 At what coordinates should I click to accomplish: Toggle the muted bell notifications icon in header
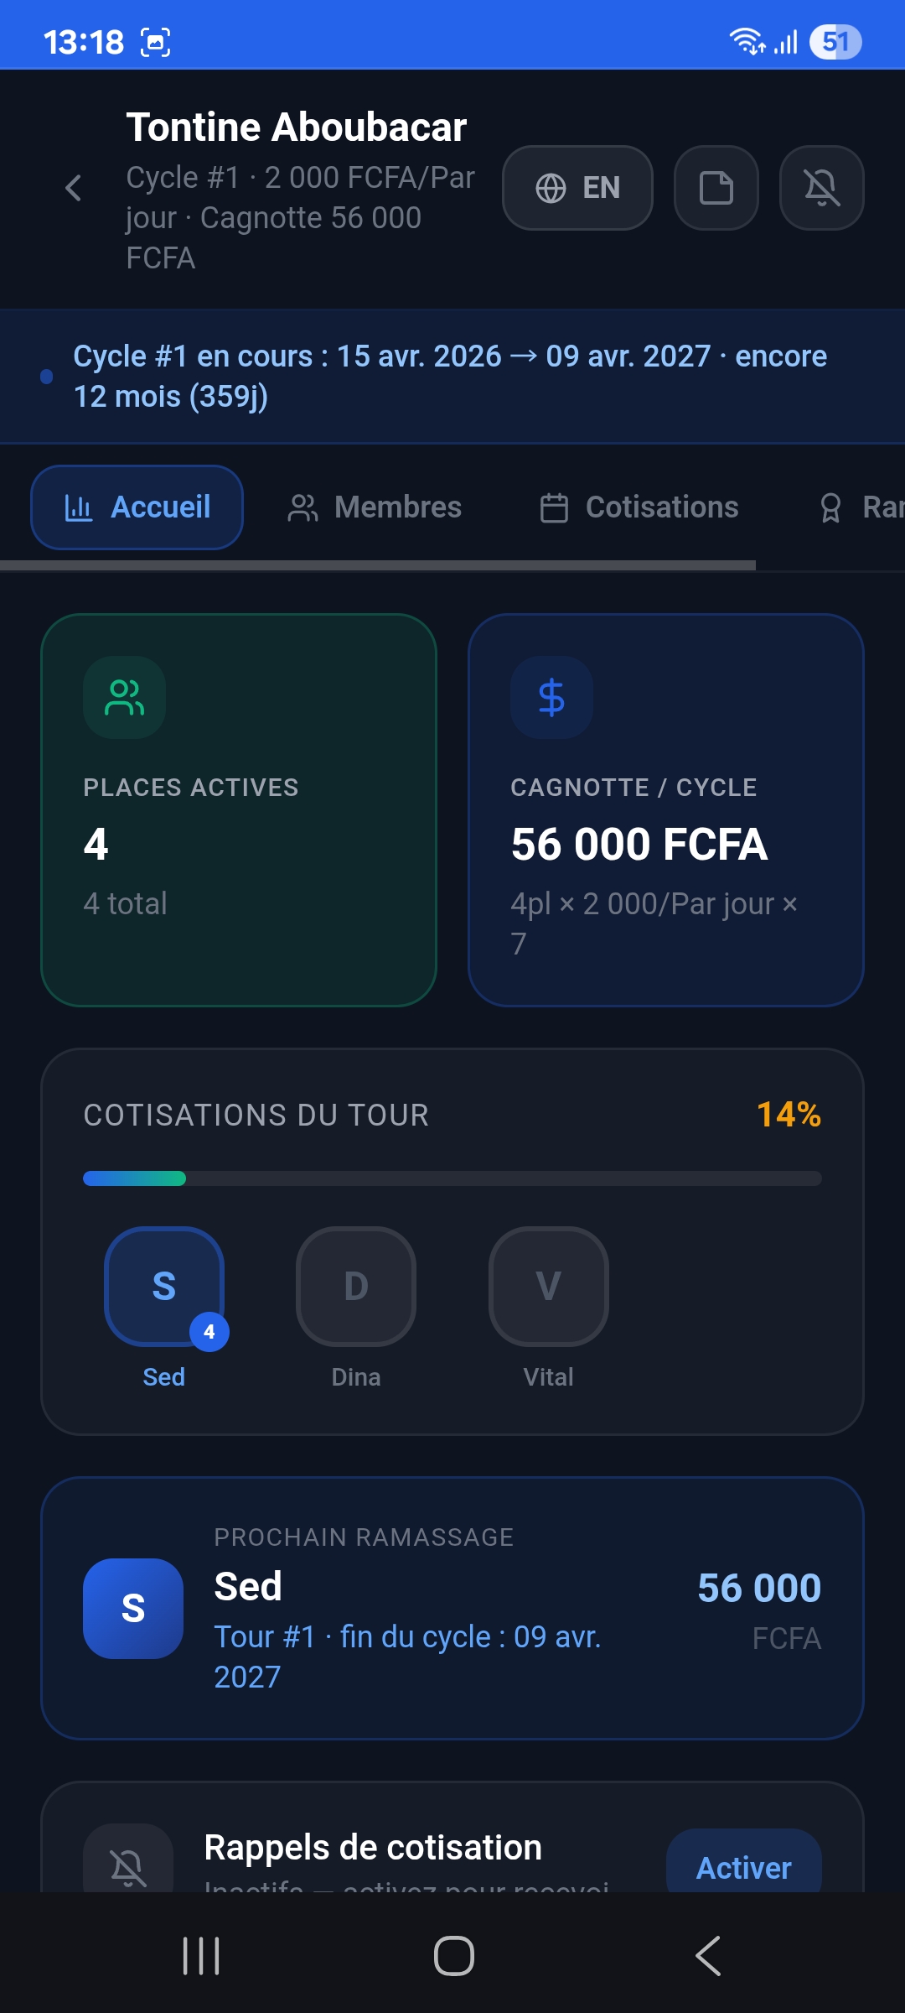tap(821, 188)
